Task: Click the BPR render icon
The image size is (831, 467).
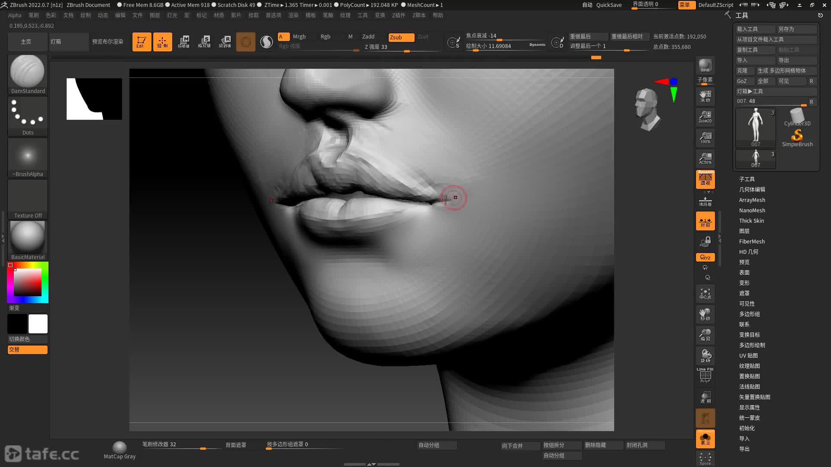Action: pos(705,66)
